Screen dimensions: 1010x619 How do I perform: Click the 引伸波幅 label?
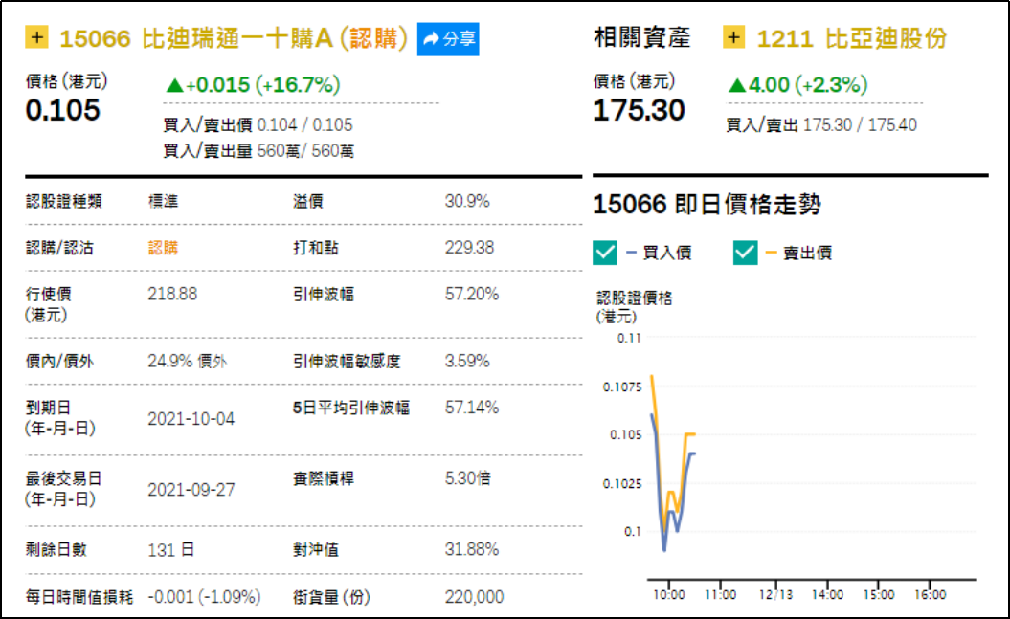[x=324, y=294]
